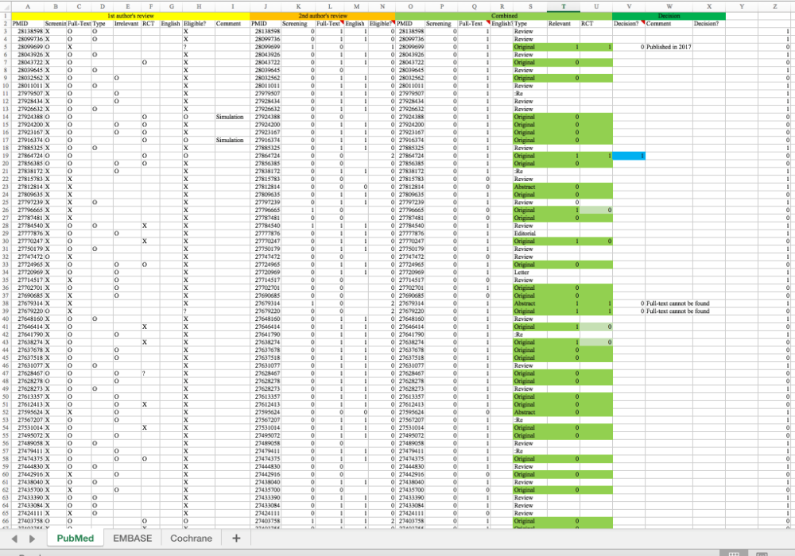Select the green 'Decision' header cell
The height and width of the screenshot is (556, 795).
[x=669, y=16]
